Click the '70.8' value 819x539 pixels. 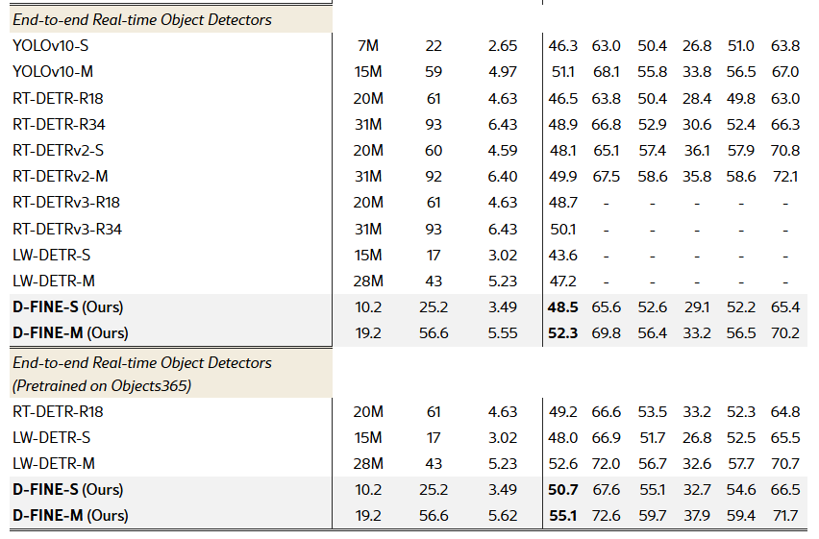785,151
